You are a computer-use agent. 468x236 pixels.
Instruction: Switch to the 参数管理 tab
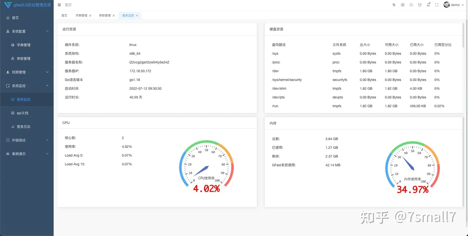pyautogui.click(x=105, y=16)
